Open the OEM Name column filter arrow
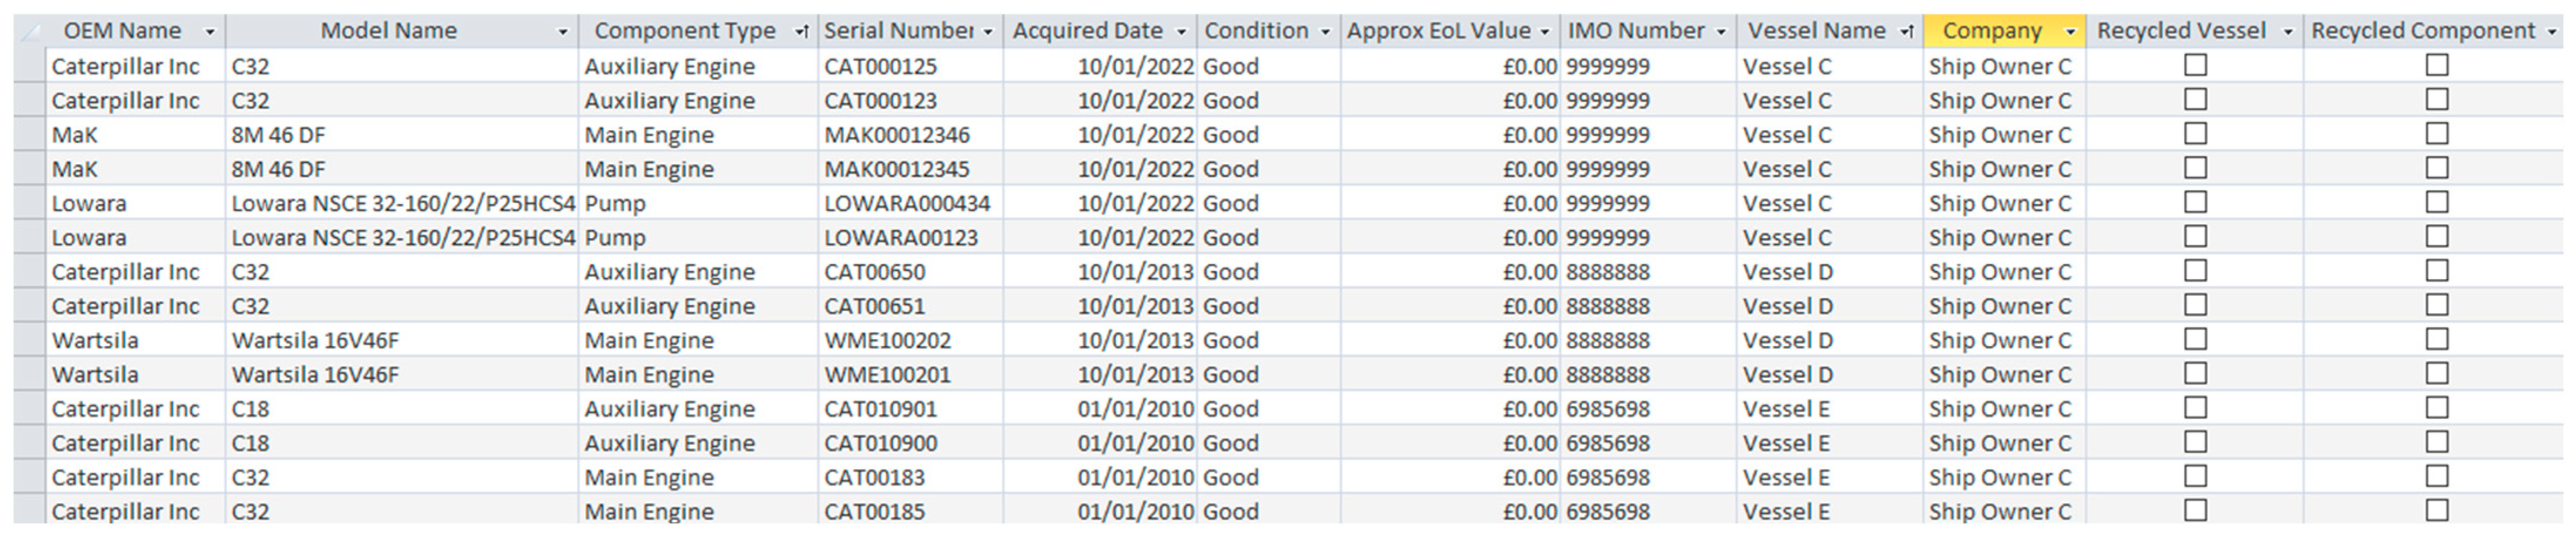 [x=210, y=32]
